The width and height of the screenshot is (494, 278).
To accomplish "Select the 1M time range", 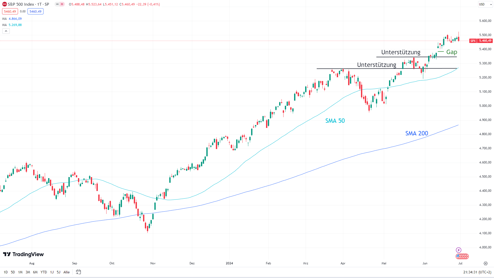I will click(x=20, y=272).
